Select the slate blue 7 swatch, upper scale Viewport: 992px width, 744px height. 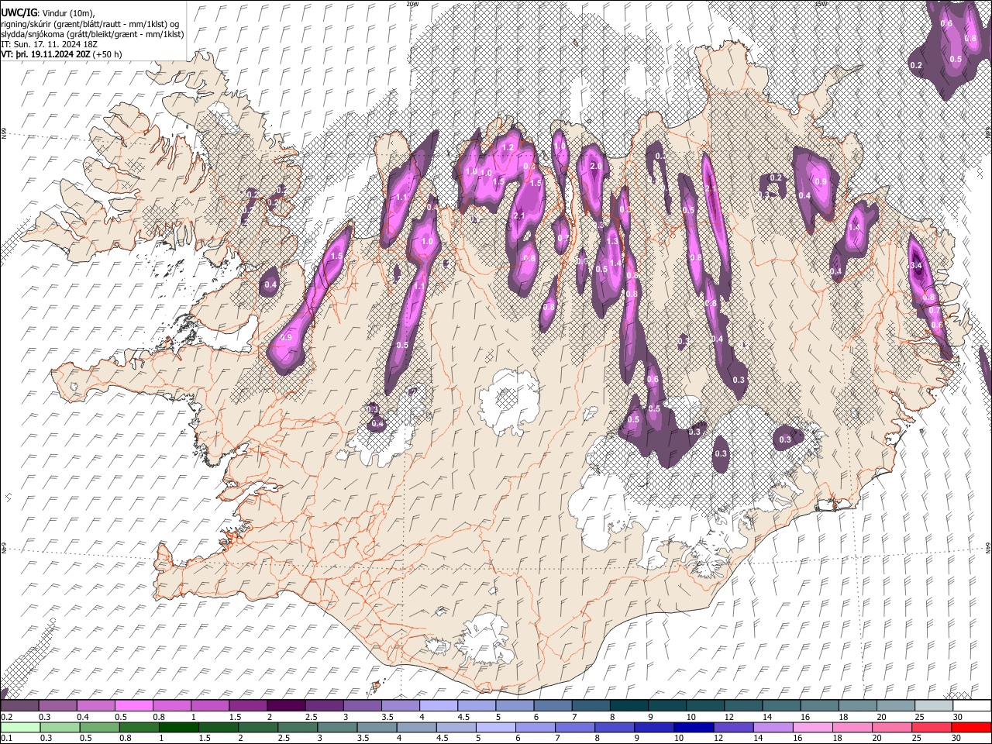(x=590, y=705)
